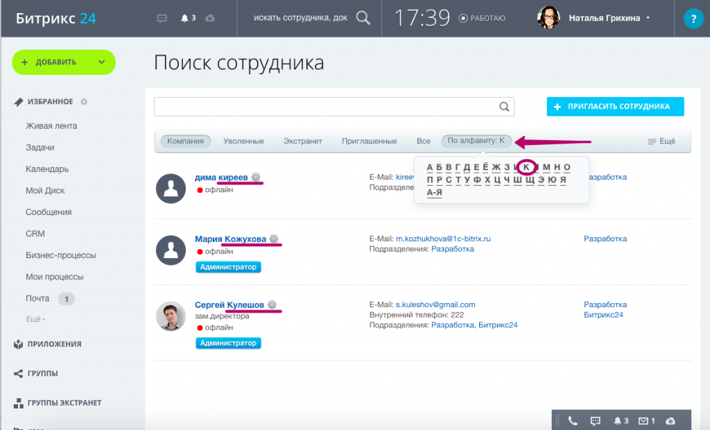The height and width of the screenshot is (430, 710).
Task: Open По алфавиту: К alphabet filter
Action: coord(476,141)
